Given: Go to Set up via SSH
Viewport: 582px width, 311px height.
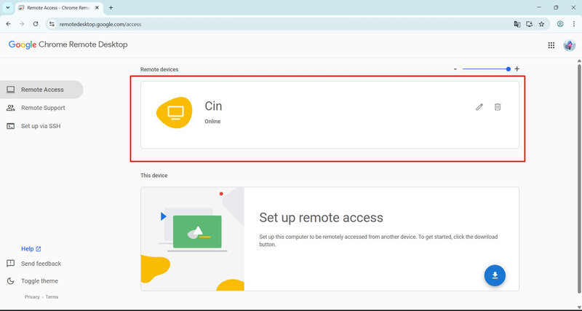Looking at the screenshot, I should pyautogui.click(x=41, y=126).
